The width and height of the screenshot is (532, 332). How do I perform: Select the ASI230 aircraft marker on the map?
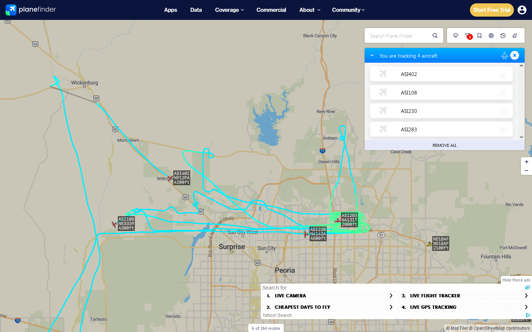[x=306, y=234]
